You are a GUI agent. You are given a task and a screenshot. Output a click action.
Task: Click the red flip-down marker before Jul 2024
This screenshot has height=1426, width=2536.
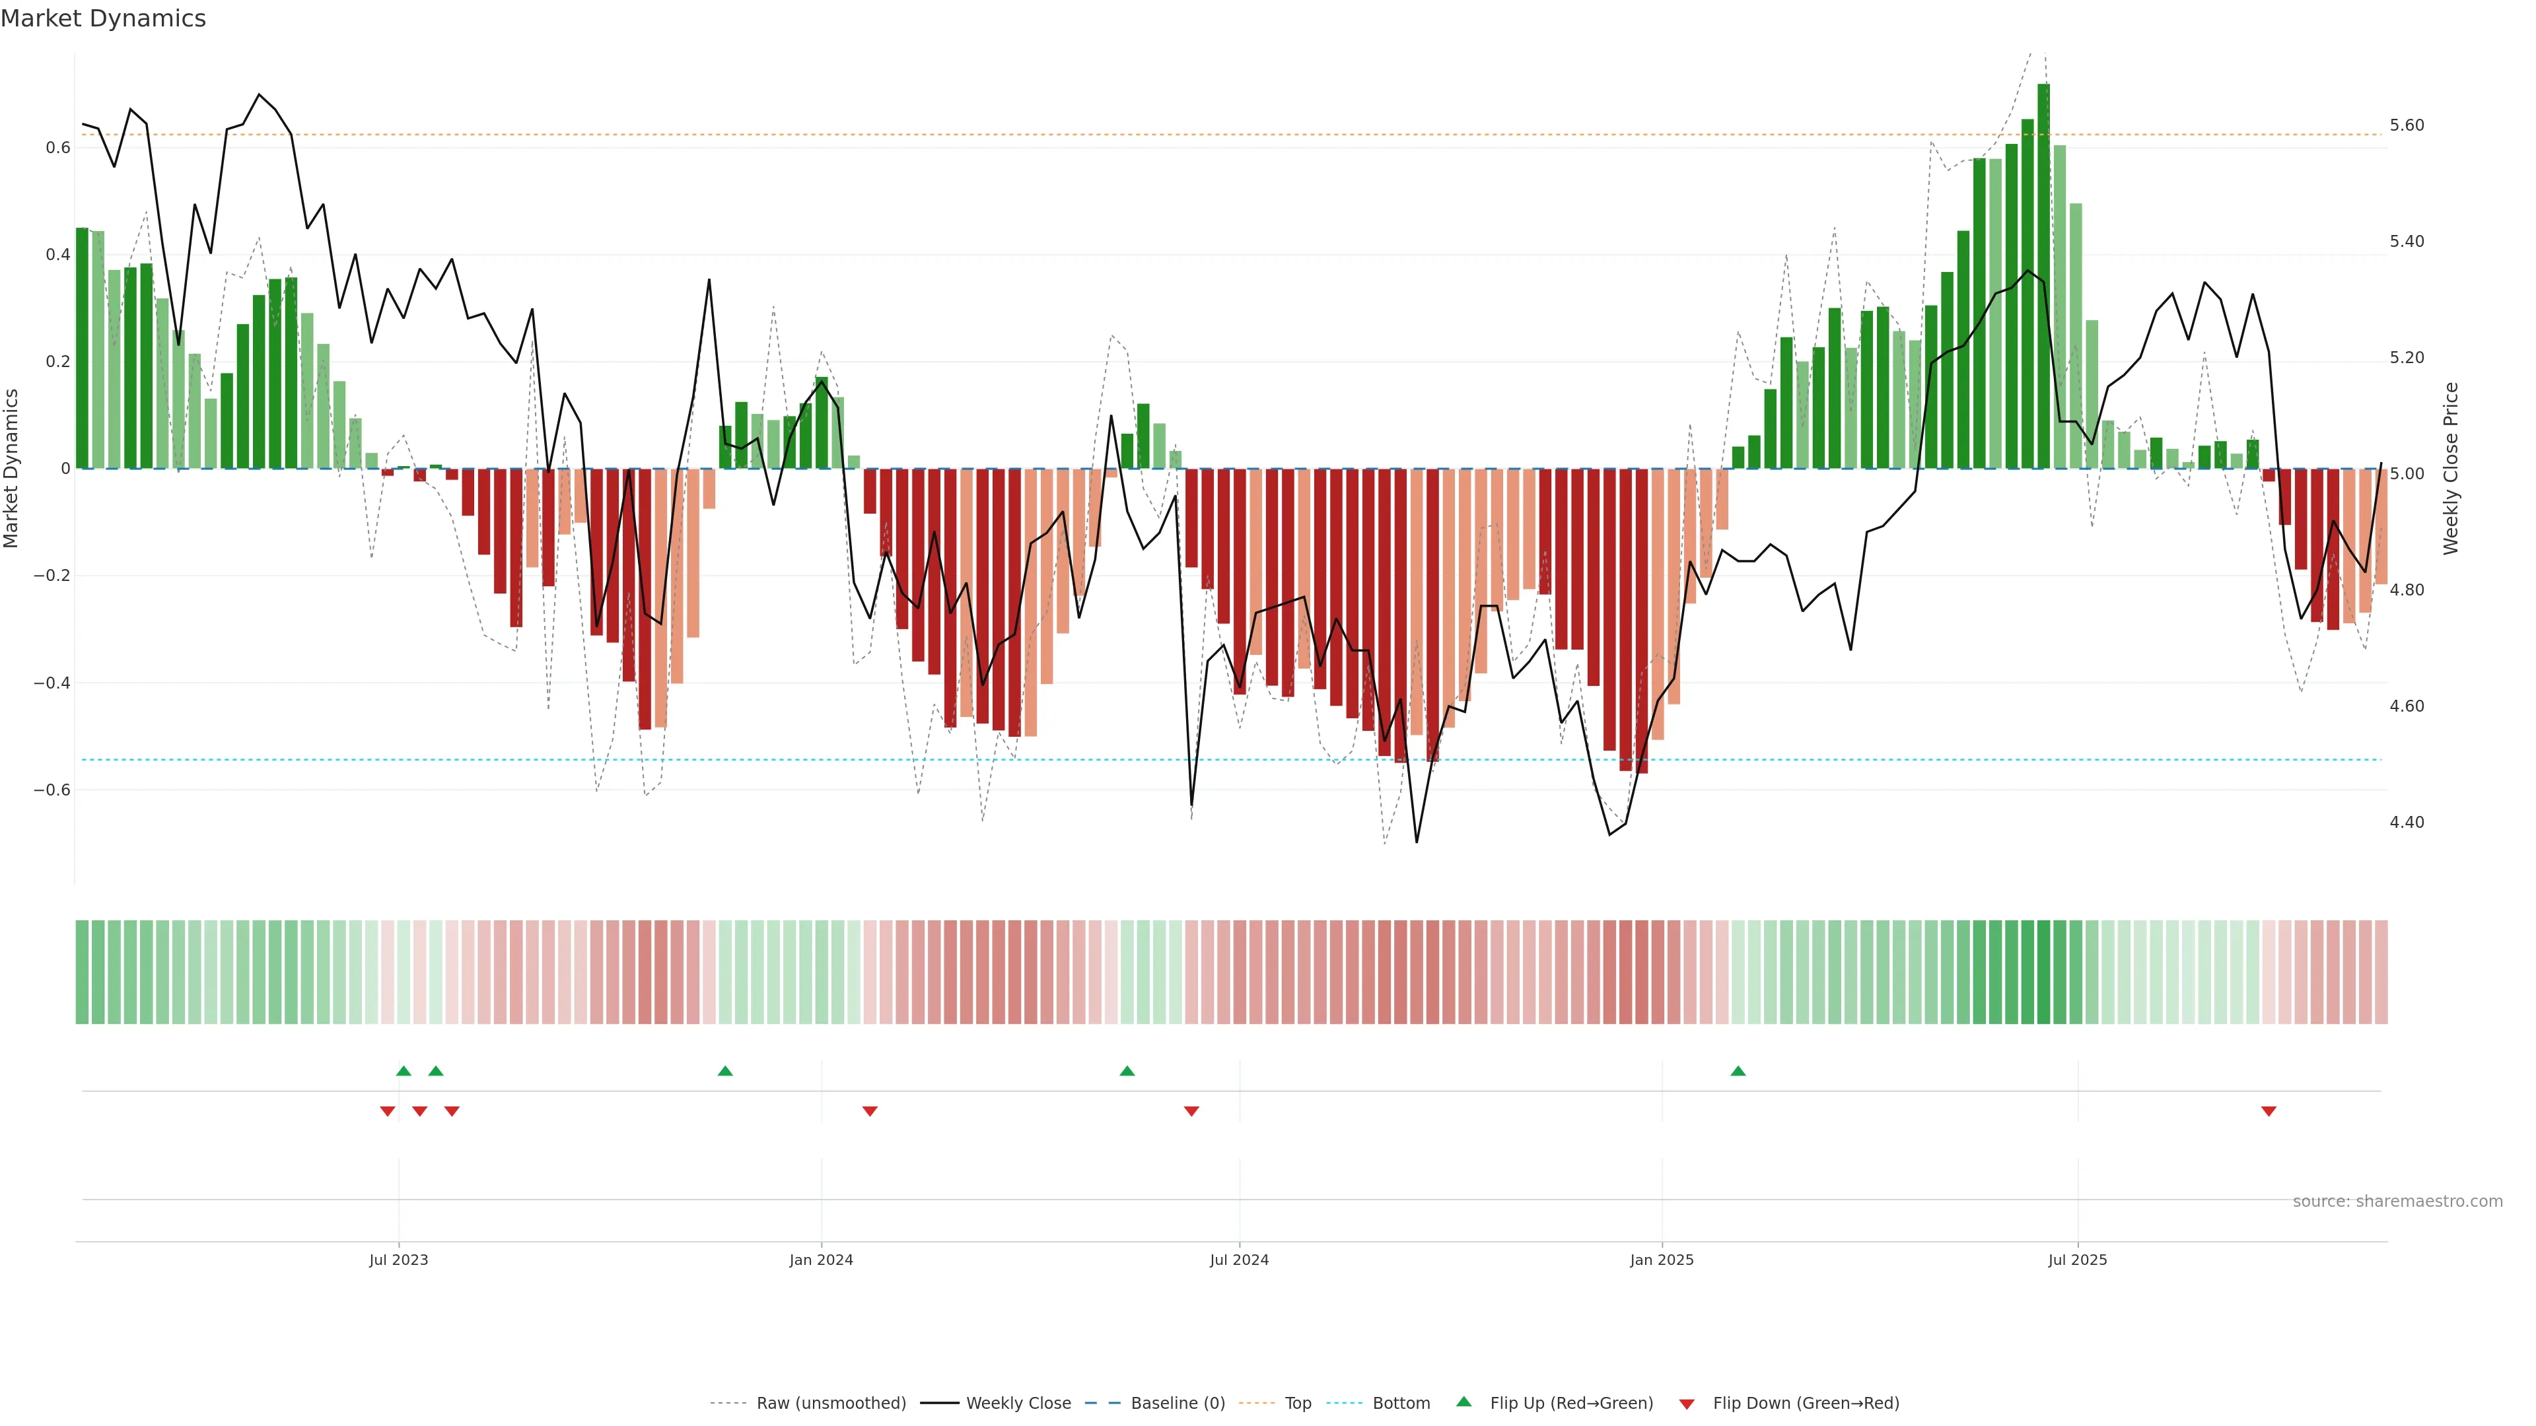coord(1191,1111)
